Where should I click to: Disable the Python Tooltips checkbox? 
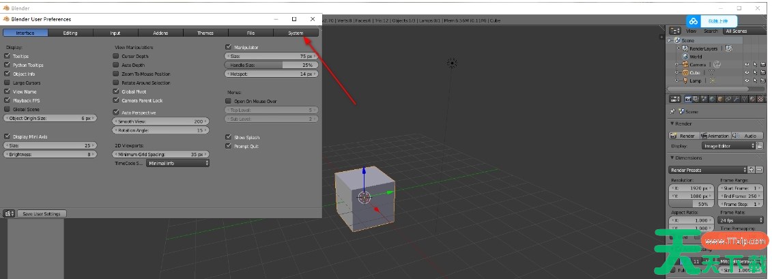tap(8, 65)
